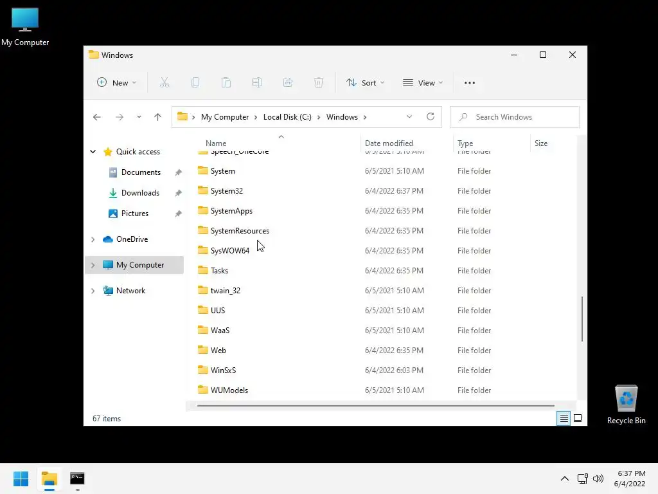Image resolution: width=658 pixels, height=494 pixels.
Task: Click the Rename icon in toolbar
Action: (257, 83)
